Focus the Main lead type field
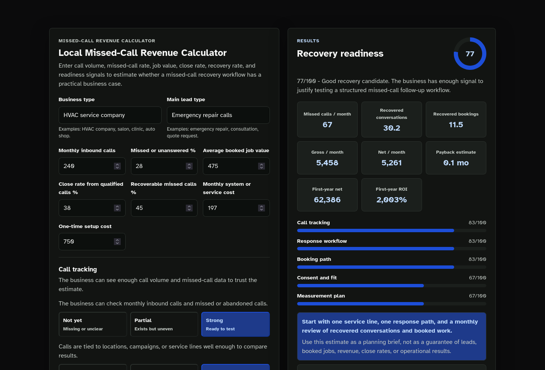 (218, 115)
